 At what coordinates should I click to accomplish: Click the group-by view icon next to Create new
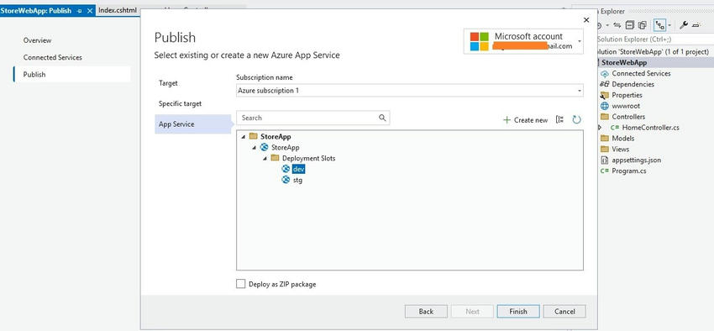tap(559, 120)
